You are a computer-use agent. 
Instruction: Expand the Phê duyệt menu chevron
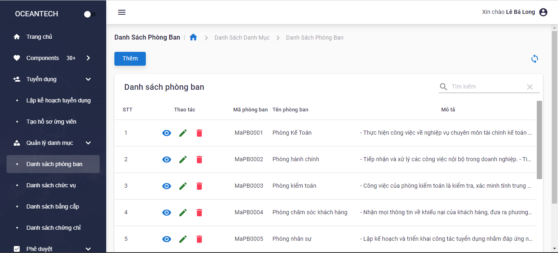tap(88, 249)
